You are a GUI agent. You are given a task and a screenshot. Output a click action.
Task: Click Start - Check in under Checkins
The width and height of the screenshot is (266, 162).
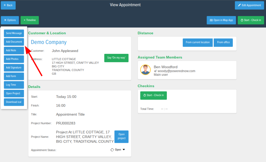[x=154, y=95]
